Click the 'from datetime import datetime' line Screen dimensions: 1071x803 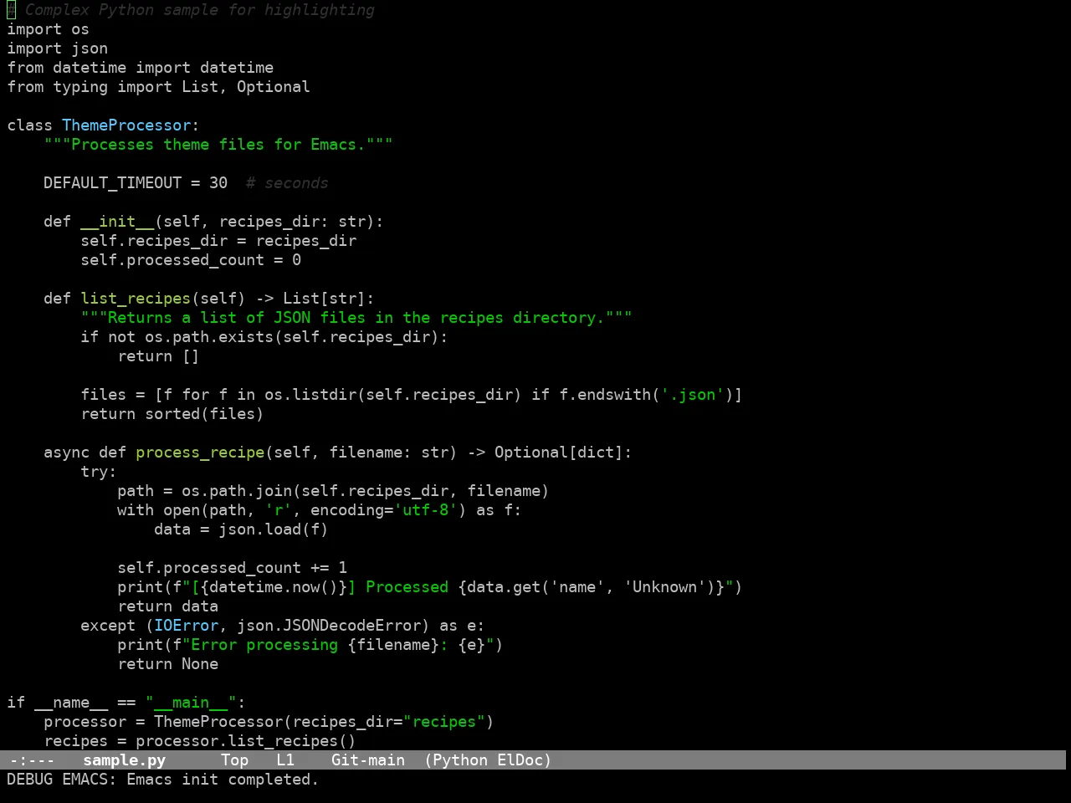pyautogui.click(x=140, y=68)
